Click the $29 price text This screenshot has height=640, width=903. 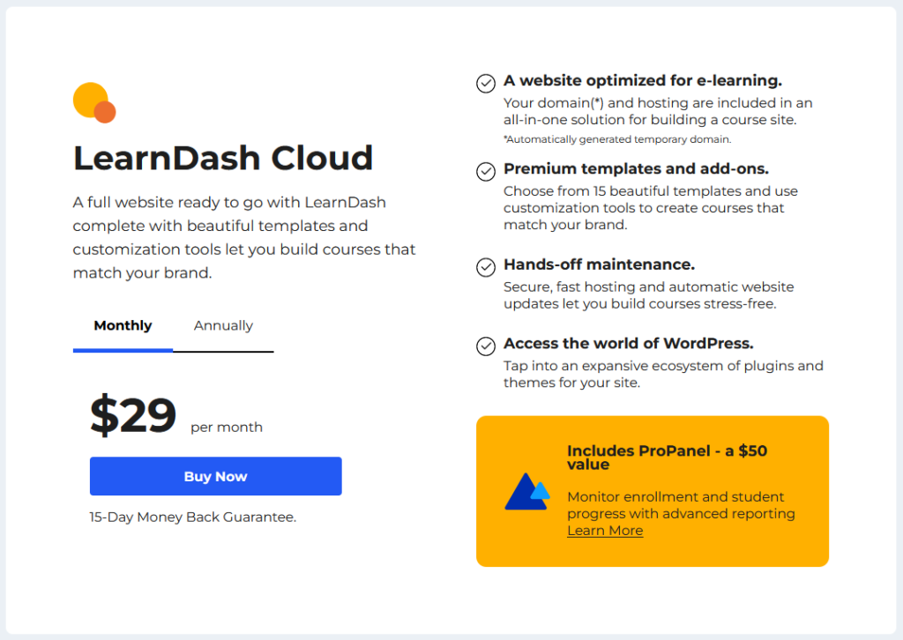pyautogui.click(x=133, y=416)
